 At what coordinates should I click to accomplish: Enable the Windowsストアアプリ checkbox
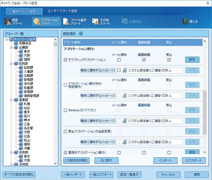65,110
